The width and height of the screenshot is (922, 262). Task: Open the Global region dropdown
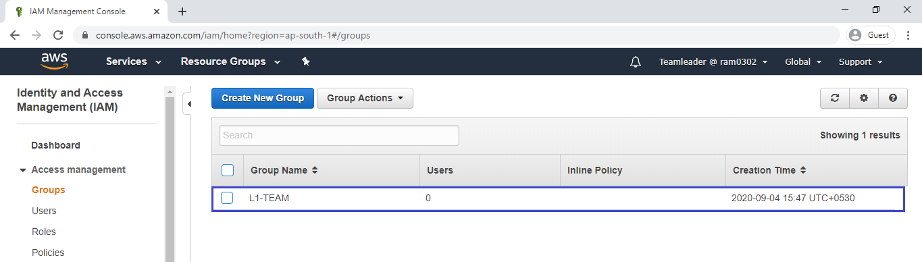803,61
